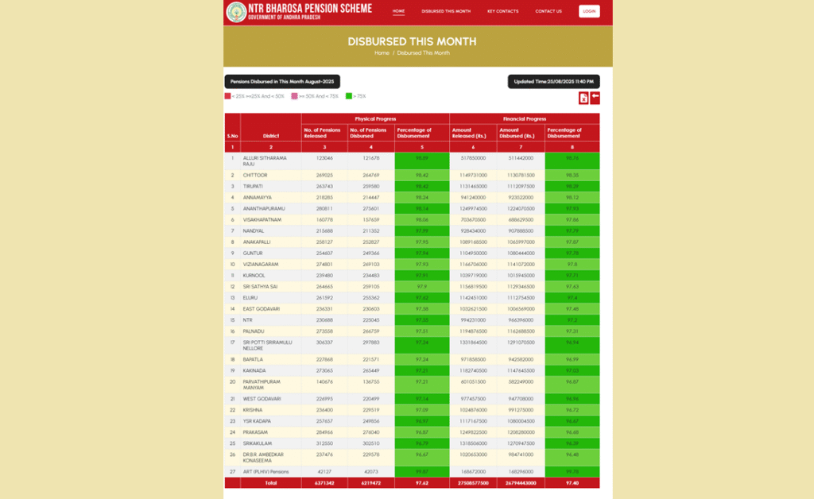Click the Disbursed This Month breadcrumb entry
Viewport: 814px width, 499px height.
[x=423, y=53]
